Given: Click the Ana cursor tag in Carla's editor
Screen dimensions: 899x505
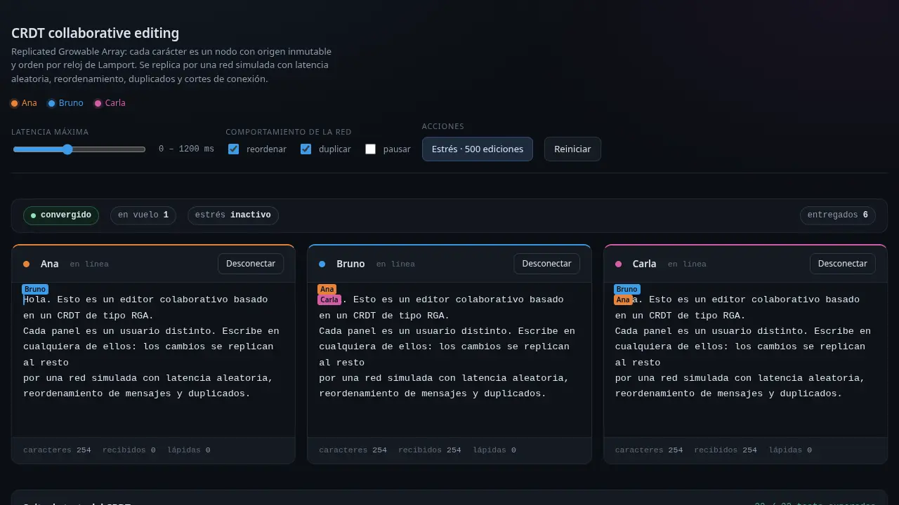Looking at the screenshot, I should (623, 299).
